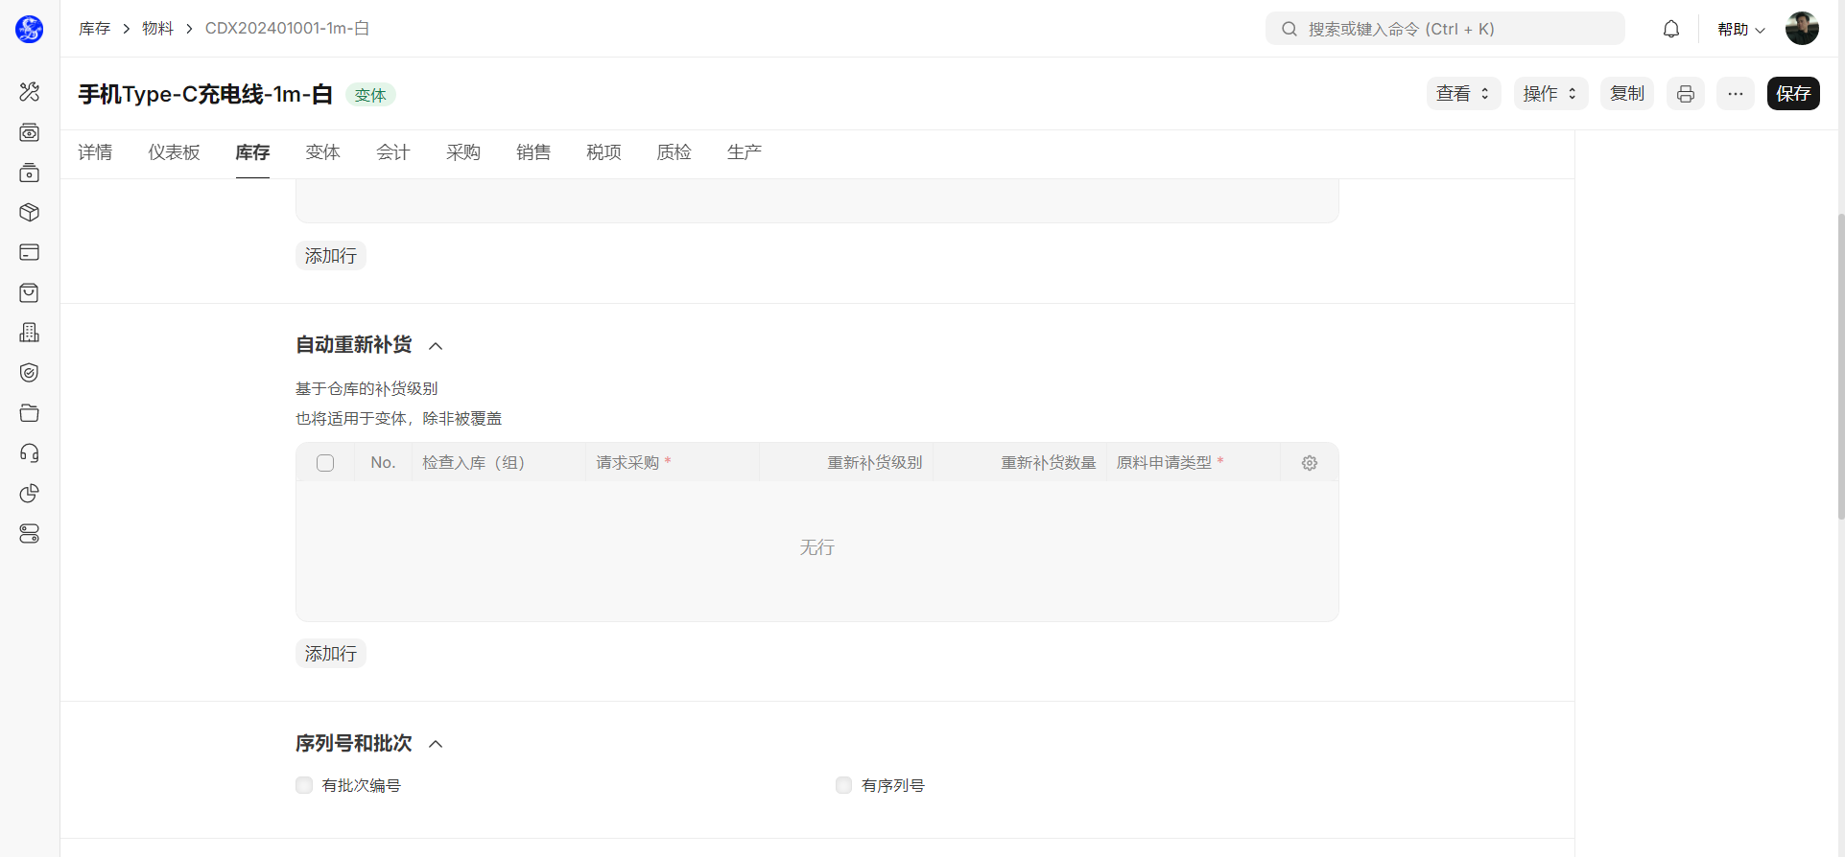Open the support headset sidebar icon
1845x857 pixels.
(29, 453)
